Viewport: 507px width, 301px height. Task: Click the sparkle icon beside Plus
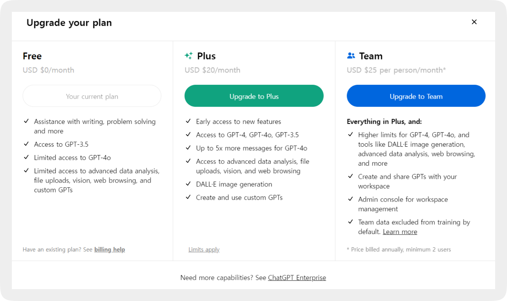189,56
